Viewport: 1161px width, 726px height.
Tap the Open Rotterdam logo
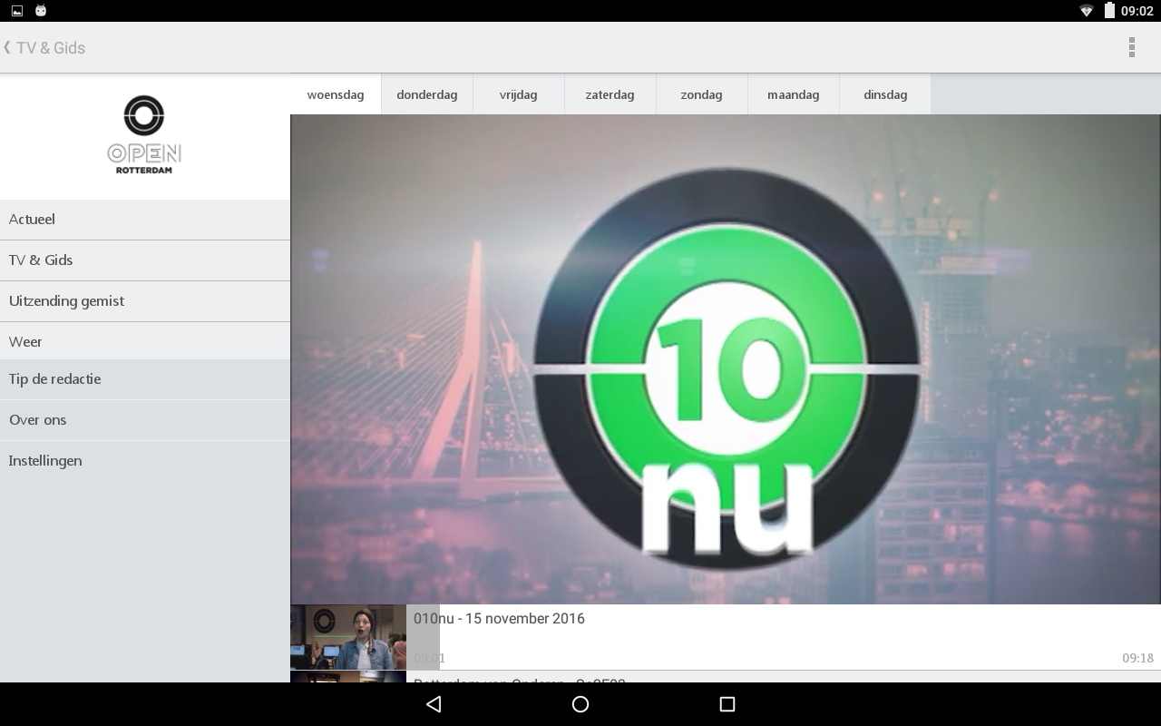click(144, 134)
